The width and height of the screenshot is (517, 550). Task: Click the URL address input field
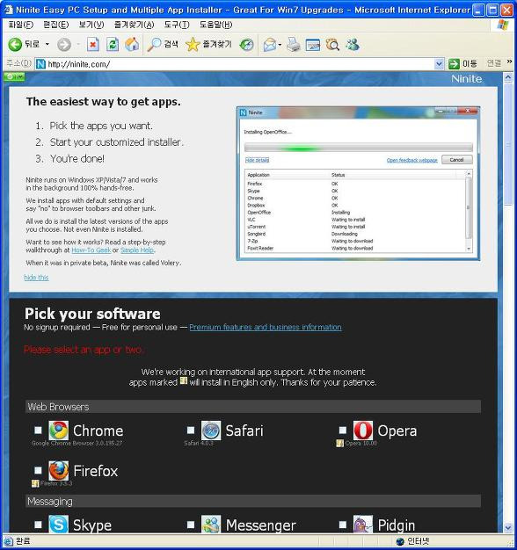coord(240,64)
